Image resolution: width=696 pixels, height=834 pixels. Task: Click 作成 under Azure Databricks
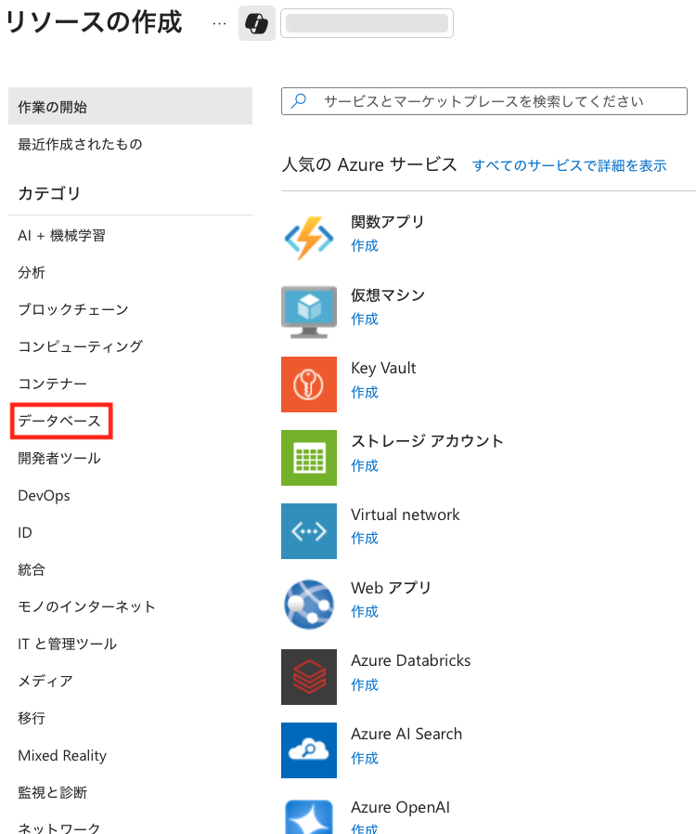(x=365, y=684)
